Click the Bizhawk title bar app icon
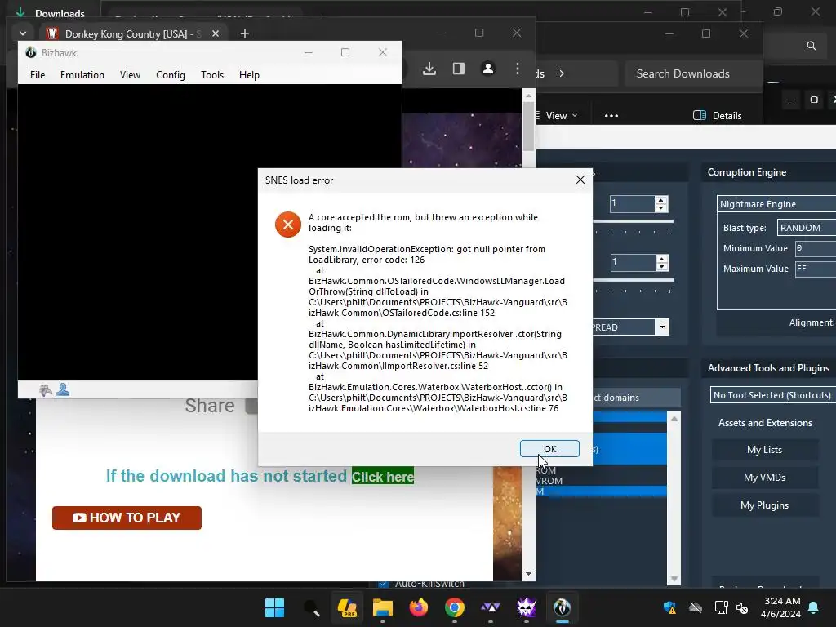 click(x=31, y=52)
